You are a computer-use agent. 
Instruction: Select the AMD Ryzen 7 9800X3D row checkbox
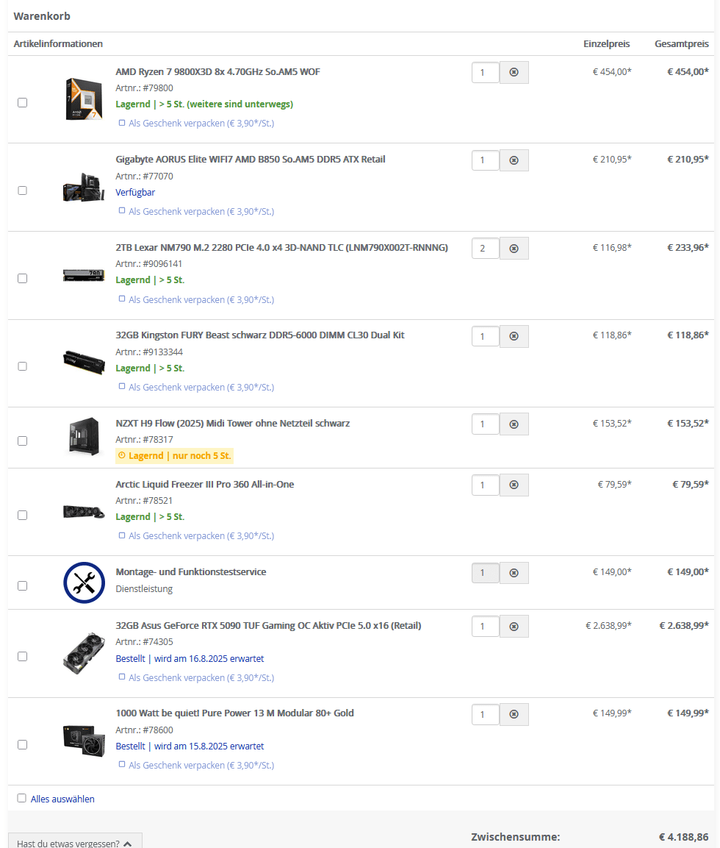click(x=22, y=103)
